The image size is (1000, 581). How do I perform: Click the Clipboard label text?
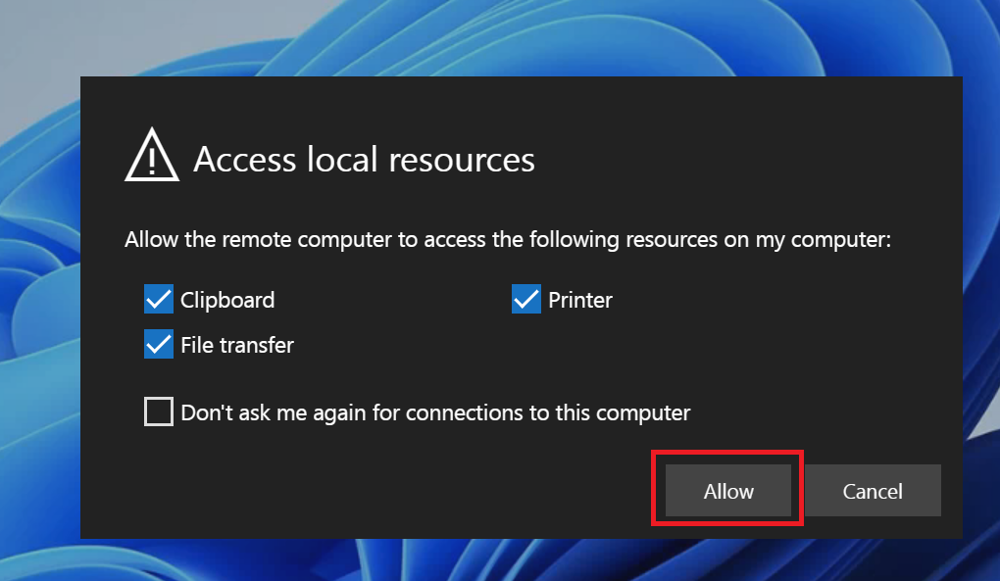(x=227, y=300)
